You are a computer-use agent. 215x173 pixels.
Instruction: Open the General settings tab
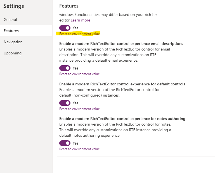10,20
